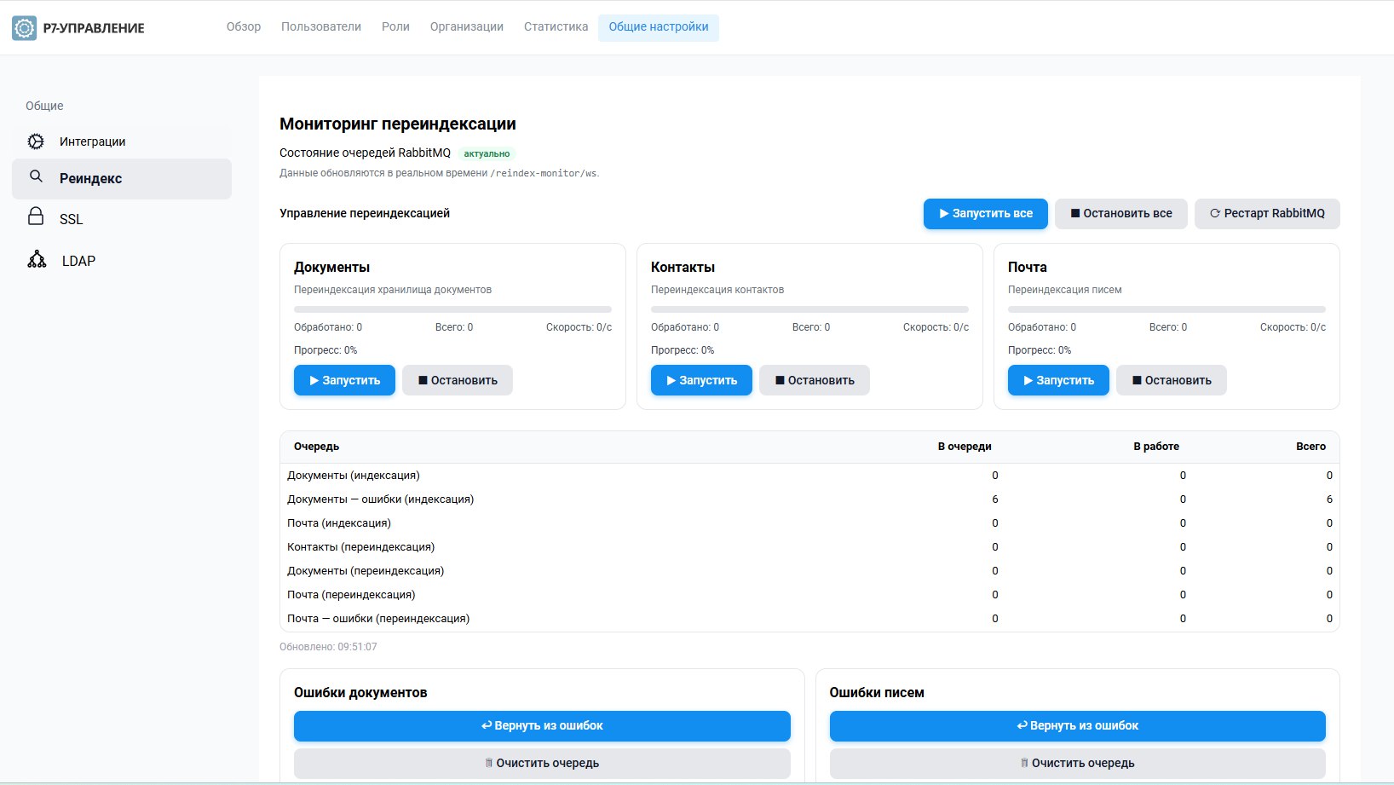This screenshot has height=785, width=1394.
Task: Select the Организации menu item
Action: 466,26
